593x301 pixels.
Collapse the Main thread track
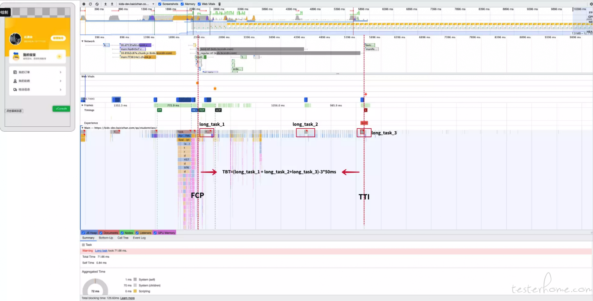click(x=82, y=128)
